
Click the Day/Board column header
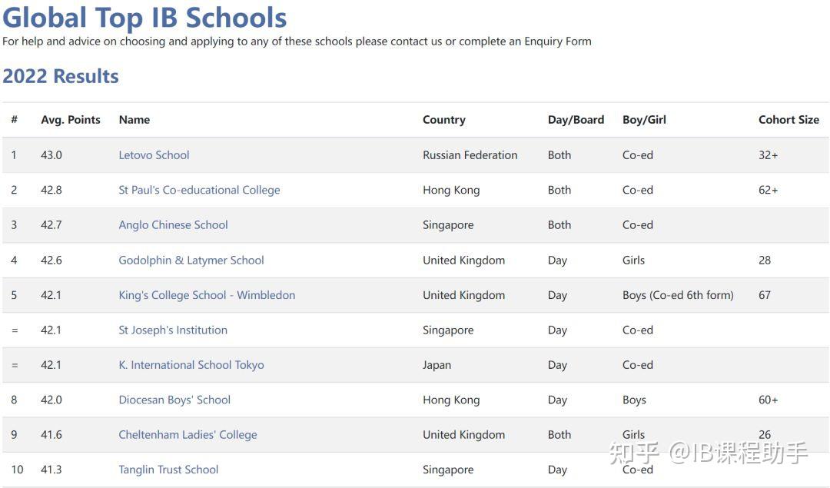click(x=576, y=120)
